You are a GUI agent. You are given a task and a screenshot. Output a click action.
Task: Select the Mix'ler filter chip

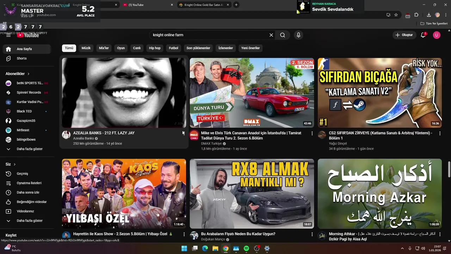104,48
